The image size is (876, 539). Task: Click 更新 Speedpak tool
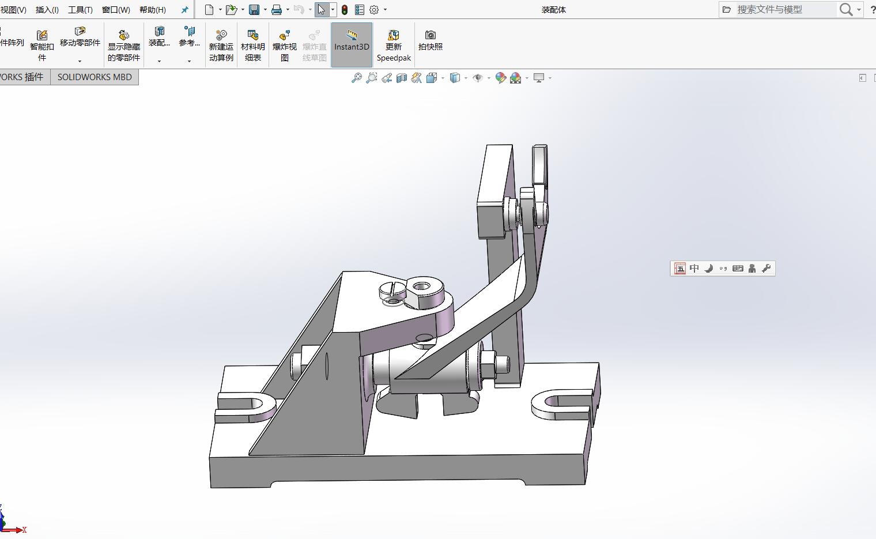pos(394,46)
